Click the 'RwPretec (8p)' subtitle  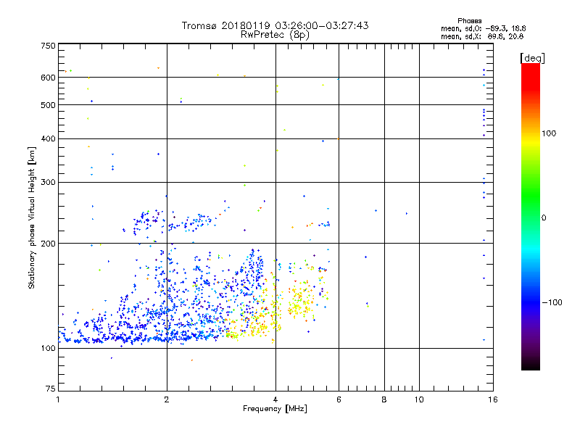coord(275,35)
